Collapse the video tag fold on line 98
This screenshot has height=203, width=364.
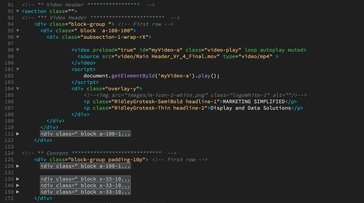18,50
